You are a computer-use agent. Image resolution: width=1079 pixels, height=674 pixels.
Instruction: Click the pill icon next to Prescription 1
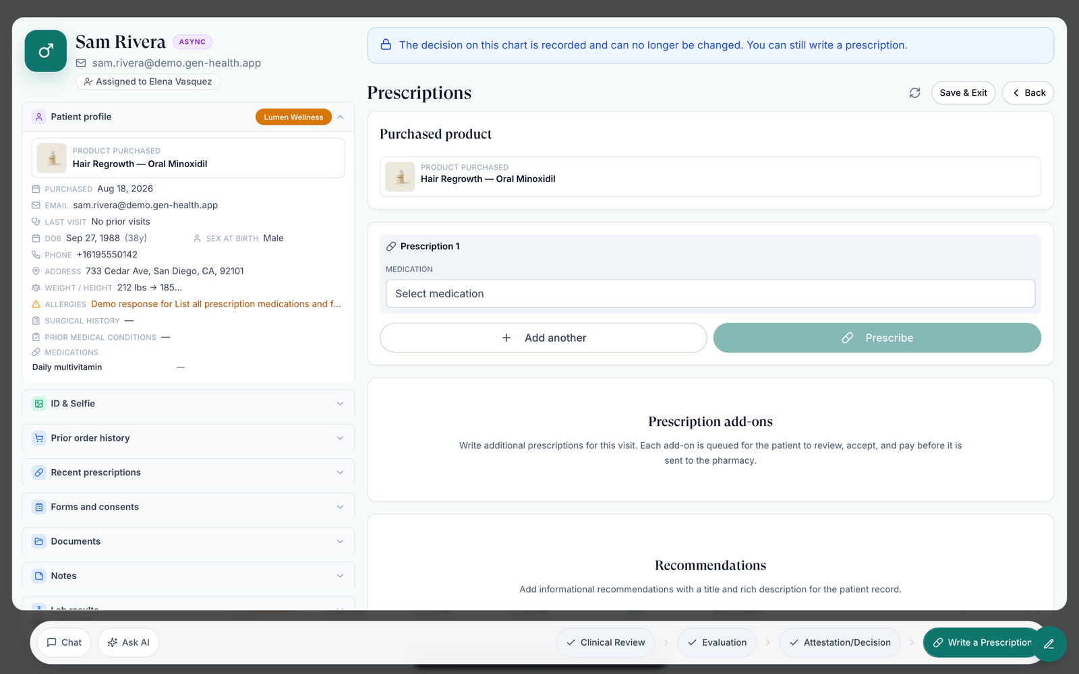click(x=391, y=247)
